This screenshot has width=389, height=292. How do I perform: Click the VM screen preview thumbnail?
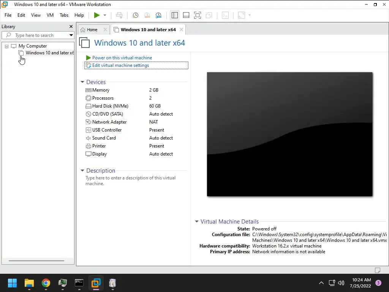tap(290, 134)
